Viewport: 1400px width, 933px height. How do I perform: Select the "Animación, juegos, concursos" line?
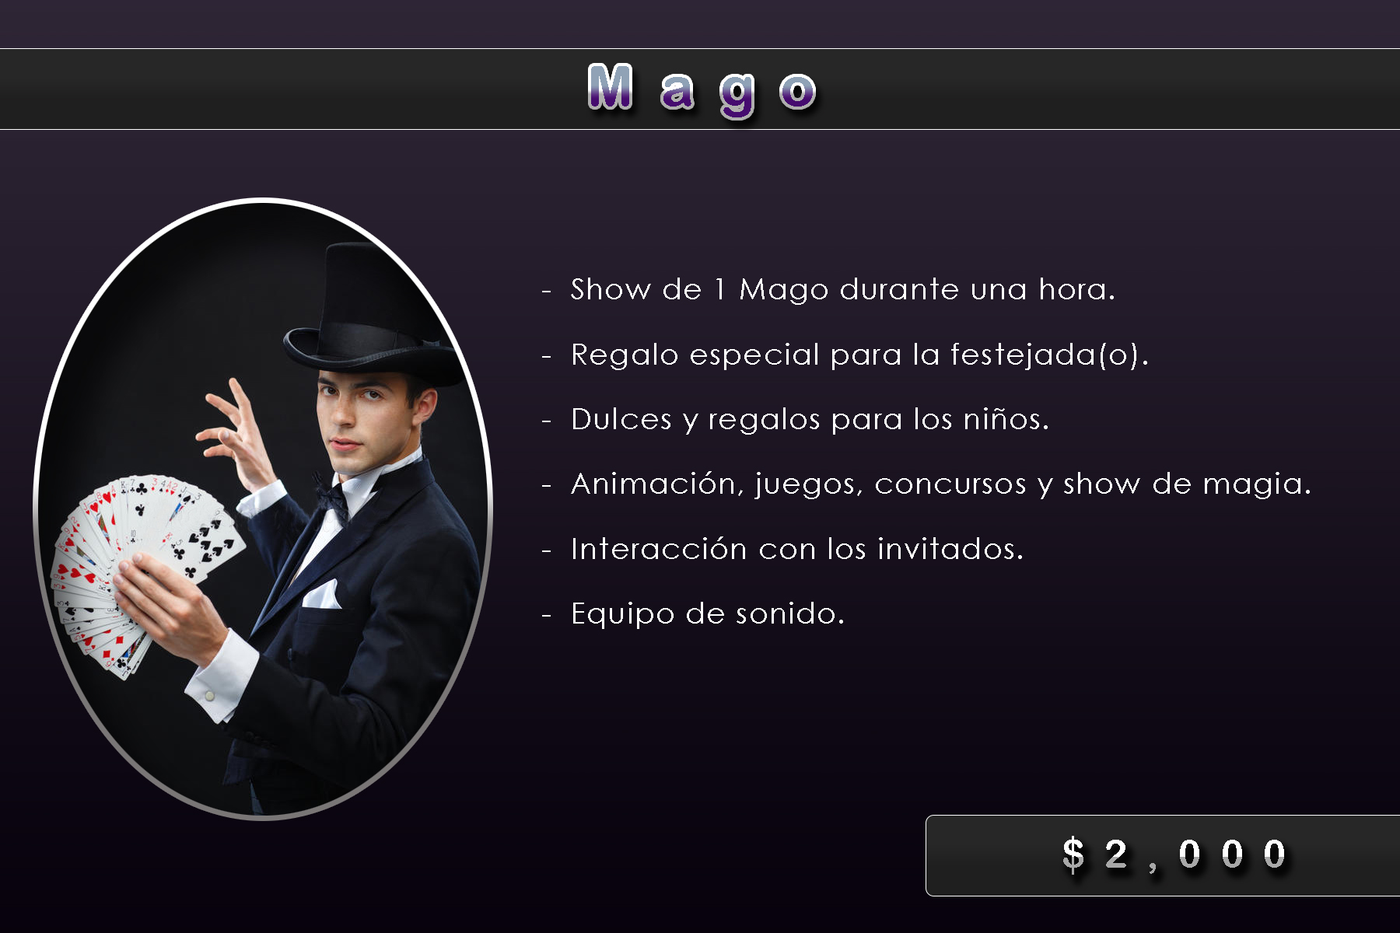(x=940, y=484)
